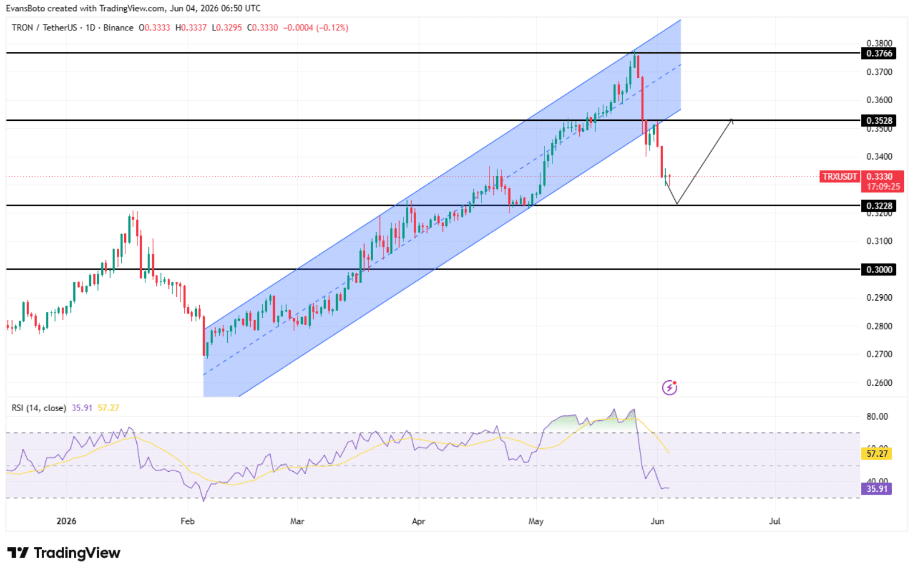The image size is (913, 568).
Task: Click the yellow 57.27 RSI average label
Action: click(876, 453)
